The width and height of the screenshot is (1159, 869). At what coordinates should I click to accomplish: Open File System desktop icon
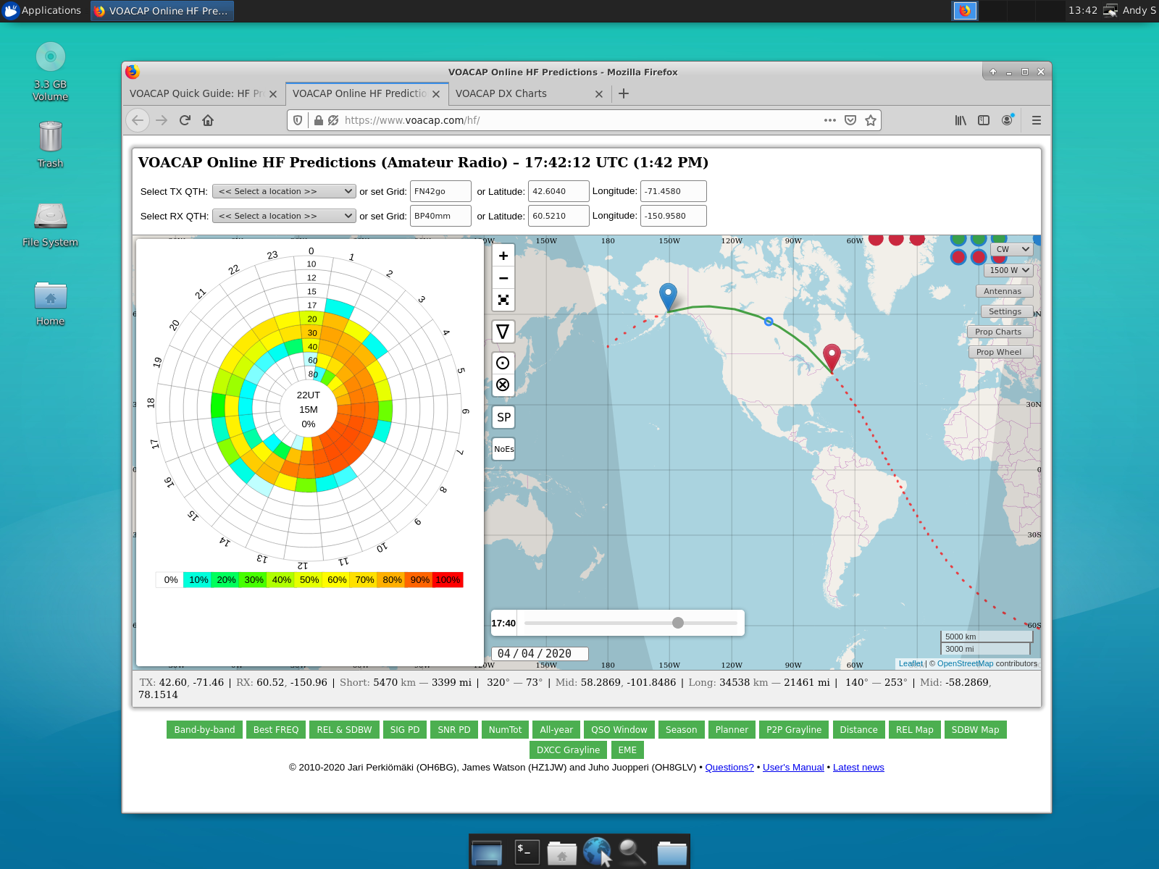pyautogui.click(x=51, y=223)
